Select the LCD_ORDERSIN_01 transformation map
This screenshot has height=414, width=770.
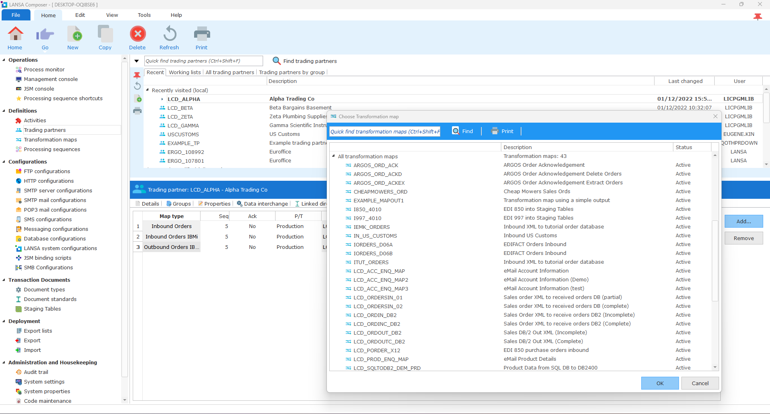[x=378, y=297]
